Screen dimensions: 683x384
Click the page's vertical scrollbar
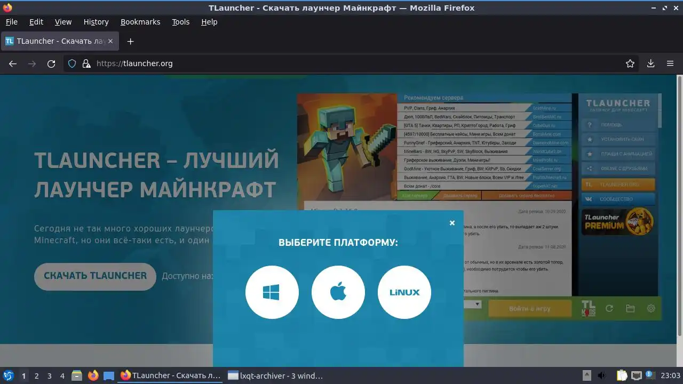[679, 205]
